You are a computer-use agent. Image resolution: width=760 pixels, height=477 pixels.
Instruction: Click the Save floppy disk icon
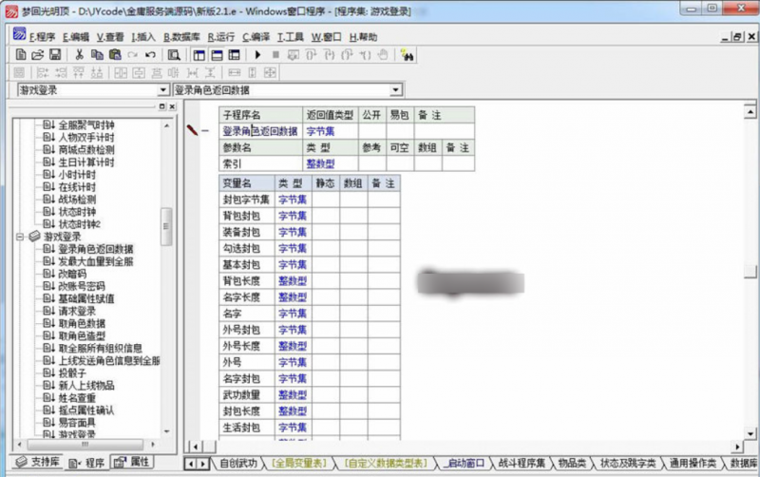click(x=55, y=55)
